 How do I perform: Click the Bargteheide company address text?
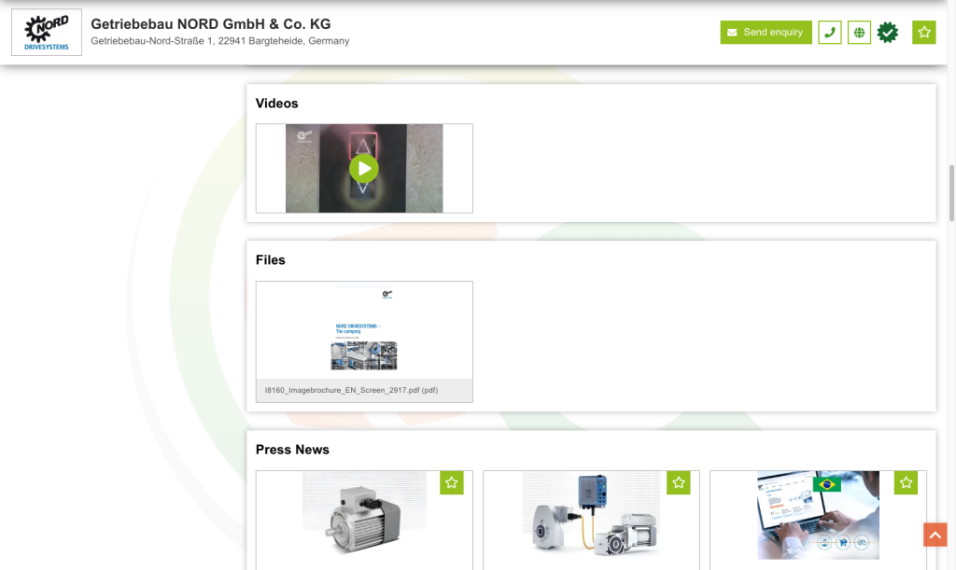coord(219,41)
